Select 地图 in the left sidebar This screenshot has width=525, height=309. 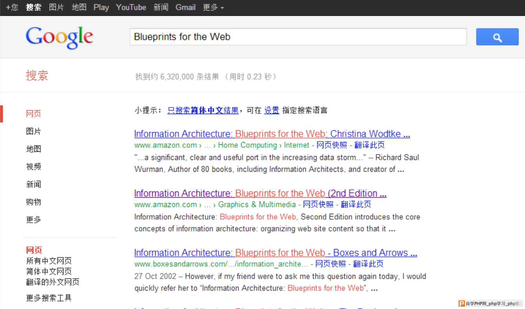[x=33, y=149]
